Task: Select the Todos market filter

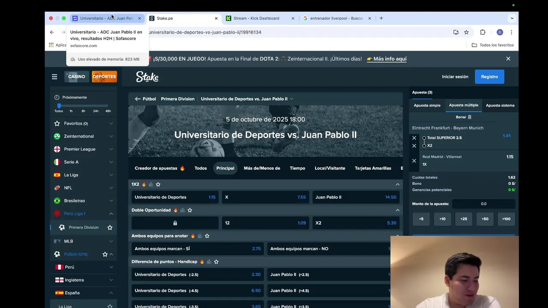Action: 200,168
